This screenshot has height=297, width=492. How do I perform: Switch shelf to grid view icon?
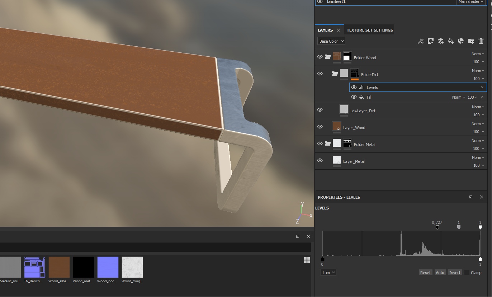tap(307, 260)
